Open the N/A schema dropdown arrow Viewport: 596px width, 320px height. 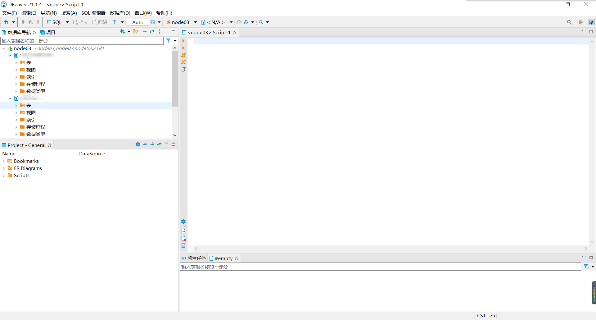tap(231, 22)
